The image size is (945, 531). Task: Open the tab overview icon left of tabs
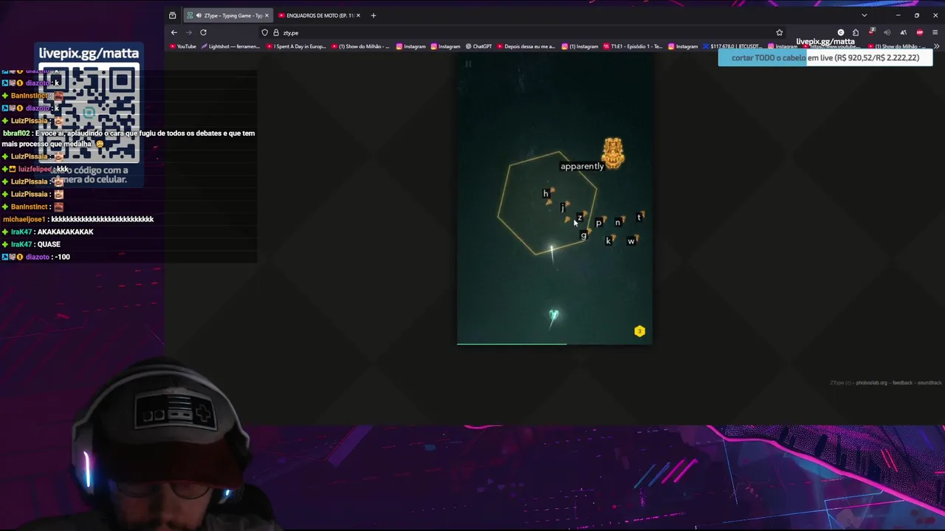173,15
